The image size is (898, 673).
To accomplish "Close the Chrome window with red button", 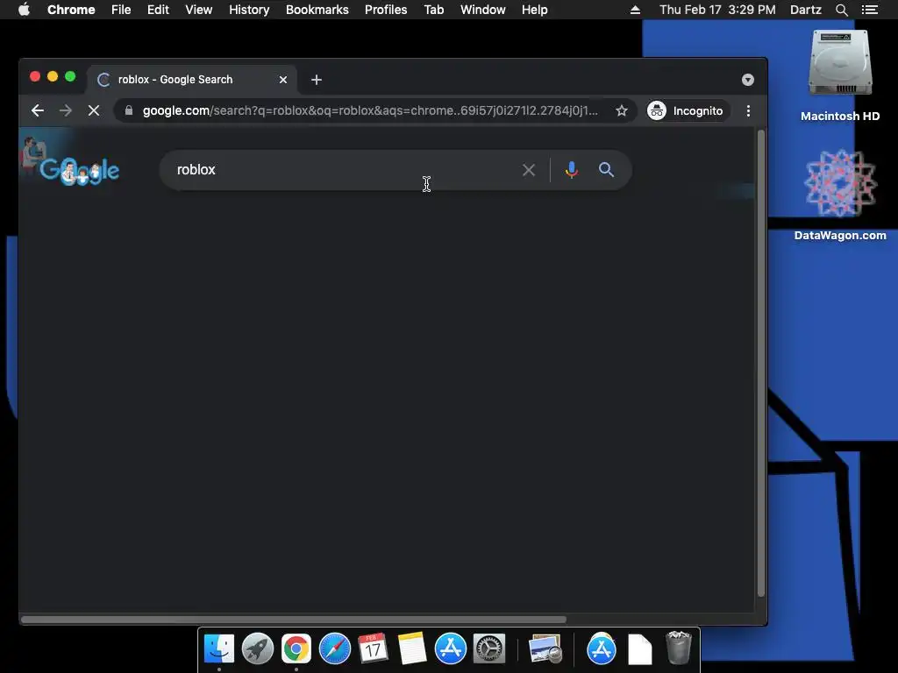I will tap(35, 77).
